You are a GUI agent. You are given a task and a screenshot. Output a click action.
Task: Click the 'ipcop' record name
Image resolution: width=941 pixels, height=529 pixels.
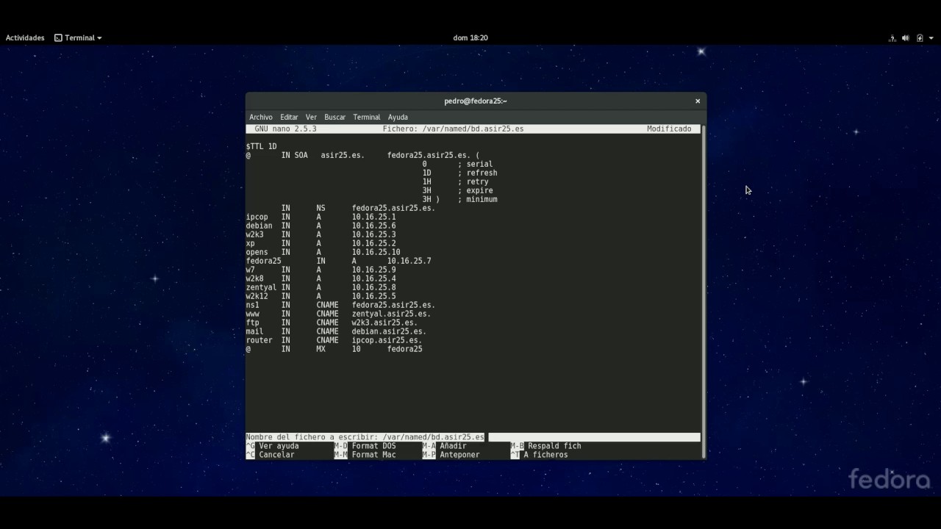click(x=257, y=217)
